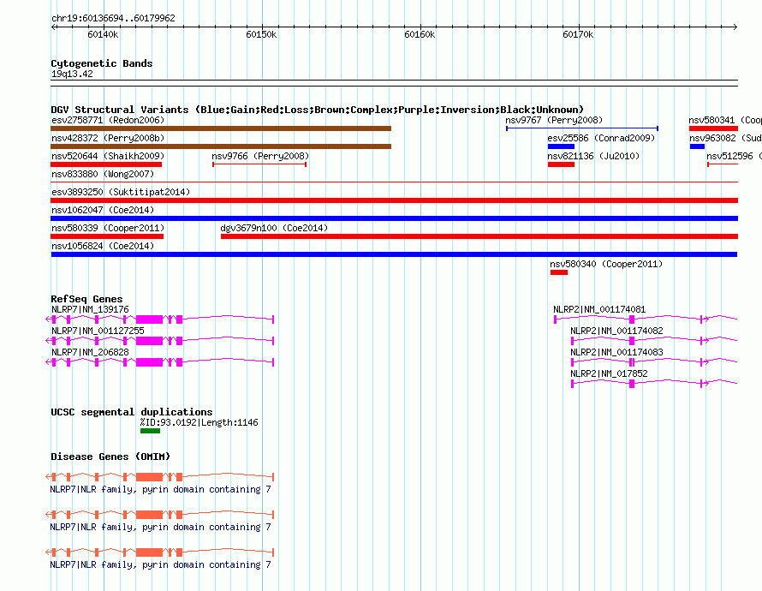Click the green segmental duplication bar
The width and height of the screenshot is (762, 591).
(150, 431)
